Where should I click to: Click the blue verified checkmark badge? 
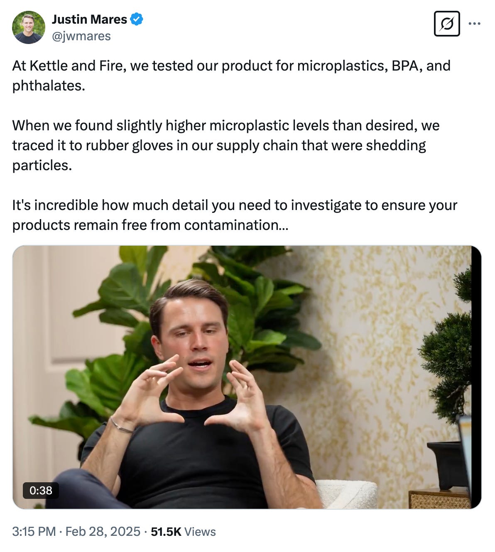137,19
